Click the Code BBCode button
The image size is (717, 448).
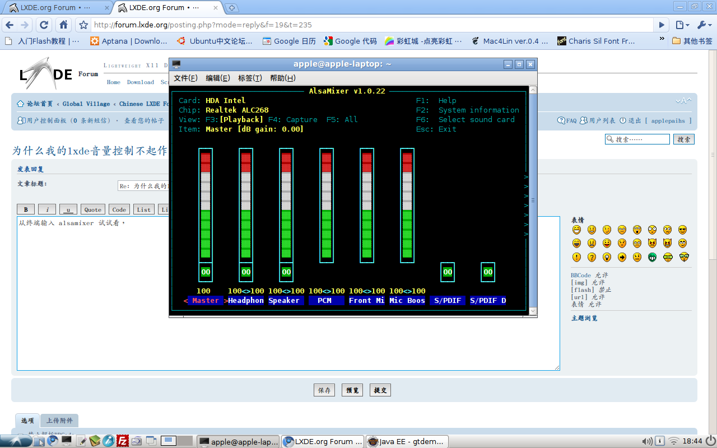(x=119, y=209)
